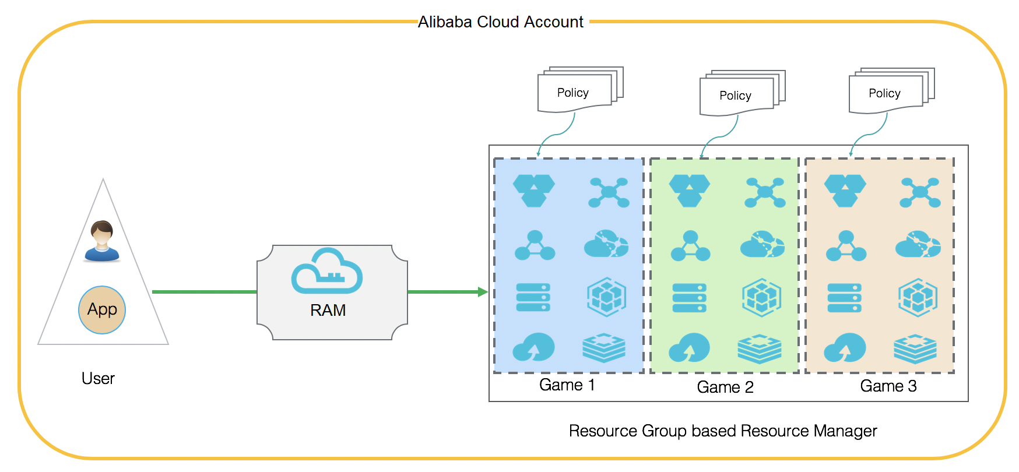Select stacked layers icon in Game 1
This screenshot has width=1019, height=472.
[x=604, y=348]
